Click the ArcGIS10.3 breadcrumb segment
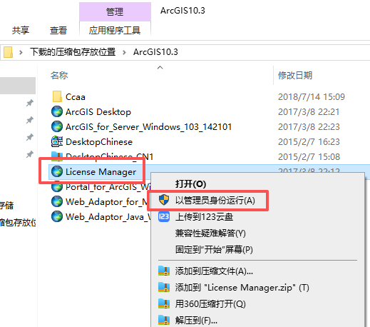Image resolution: width=370 pixels, height=327 pixels. coord(155,51)
